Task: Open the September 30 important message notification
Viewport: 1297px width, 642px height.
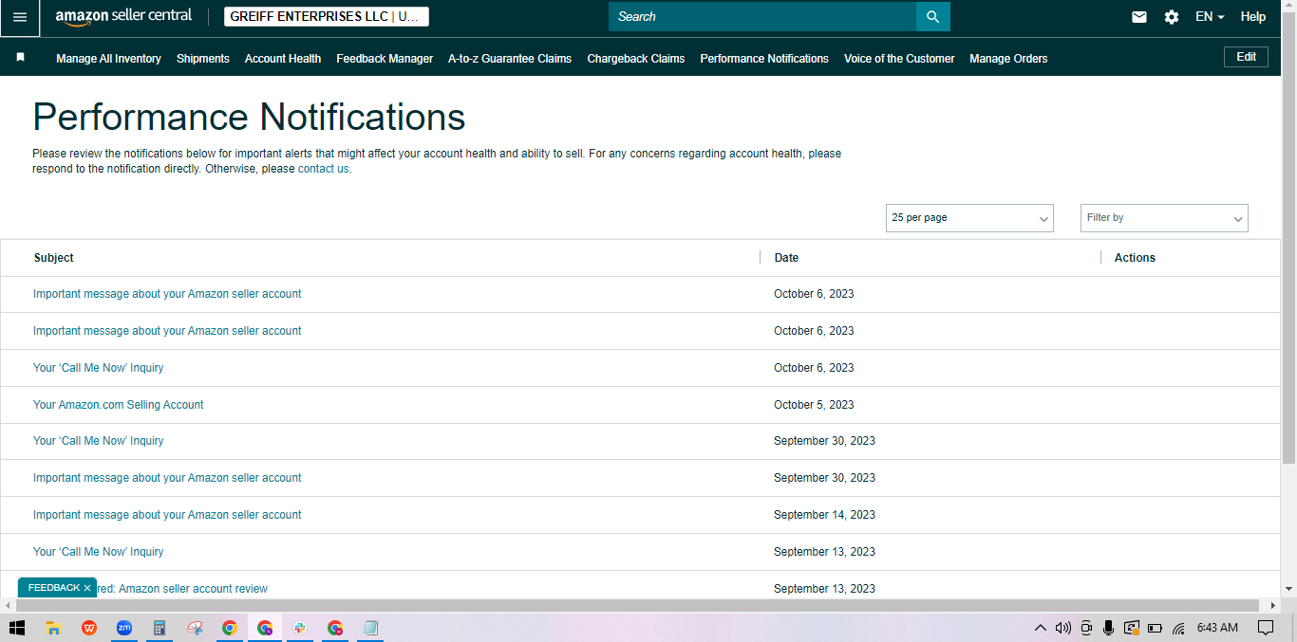Action: (x=167, y=478)
